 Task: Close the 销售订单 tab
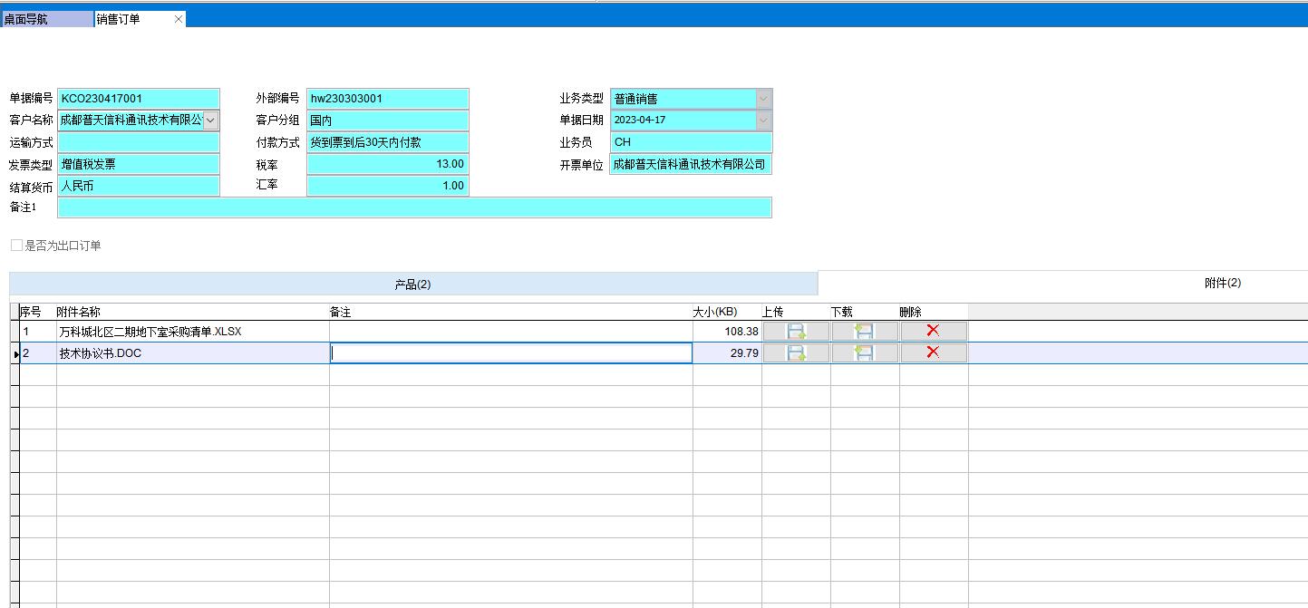click(178, 19)
